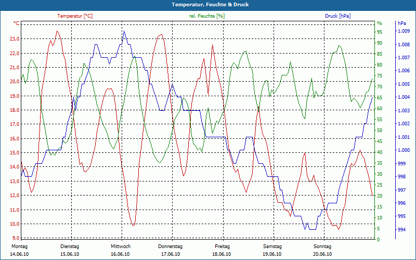Click the 'Dienstag' day label
416x260 pixels.
tap(70, 246)
